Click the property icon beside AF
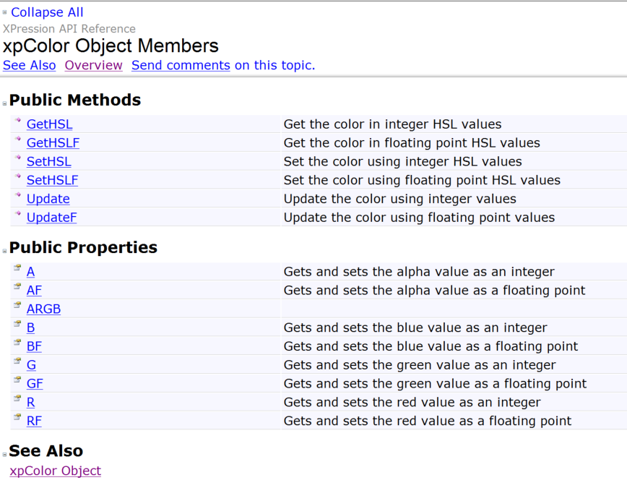Screen dimensions: 627x501 [x=17, y=287]
